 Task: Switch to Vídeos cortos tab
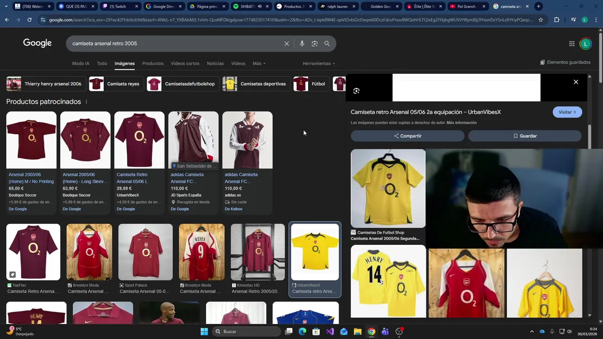coord(185,64)
